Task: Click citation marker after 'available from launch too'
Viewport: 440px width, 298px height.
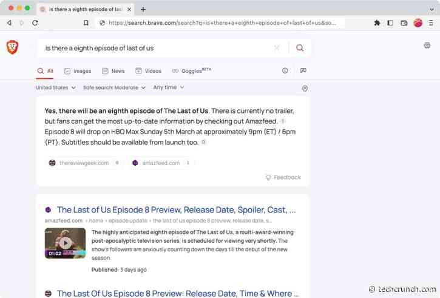Action: (x=204, y=142)
